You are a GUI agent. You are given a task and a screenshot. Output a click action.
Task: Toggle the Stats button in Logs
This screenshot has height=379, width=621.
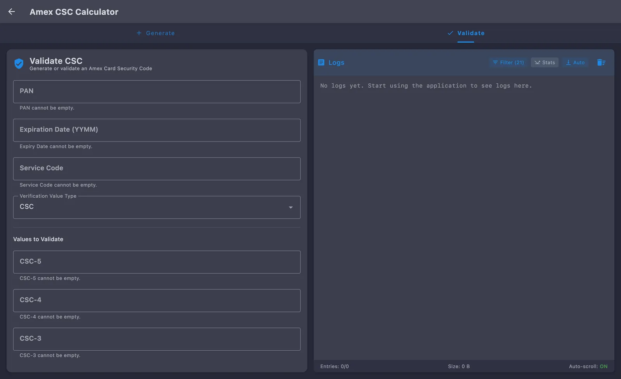(x=545, y=62)
